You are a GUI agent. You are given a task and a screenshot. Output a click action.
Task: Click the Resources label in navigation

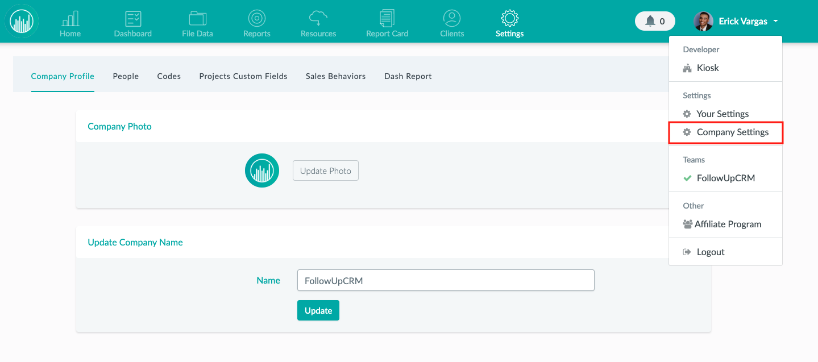318,34
